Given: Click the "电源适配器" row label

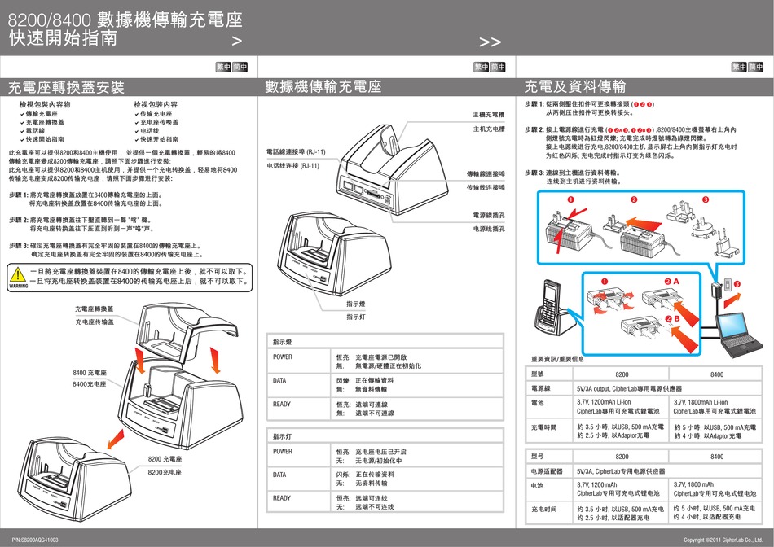Looking at the screenshot, I should pyautogui.click(x=547, y=471).
